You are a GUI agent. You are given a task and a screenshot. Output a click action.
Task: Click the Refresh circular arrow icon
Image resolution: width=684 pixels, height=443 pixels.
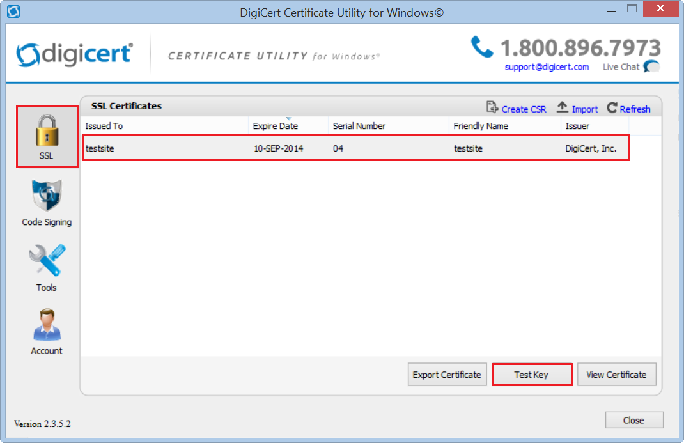[612, 108]
